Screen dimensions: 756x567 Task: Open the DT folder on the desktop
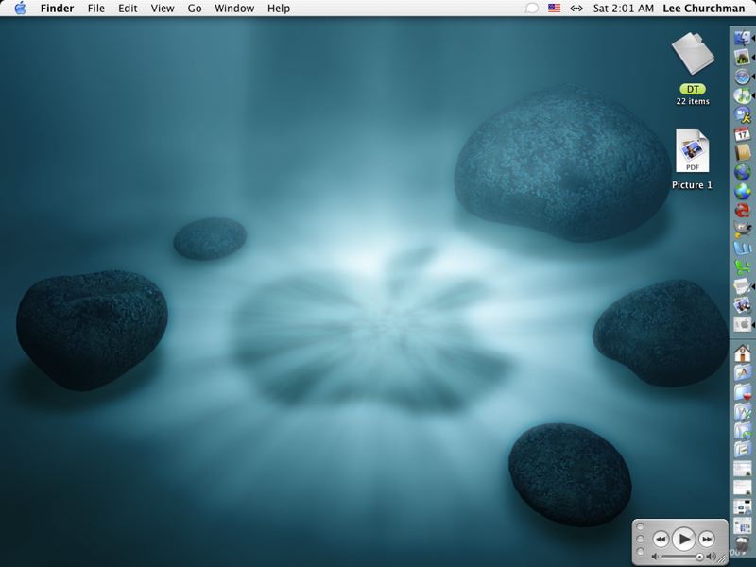pos(693,55)
